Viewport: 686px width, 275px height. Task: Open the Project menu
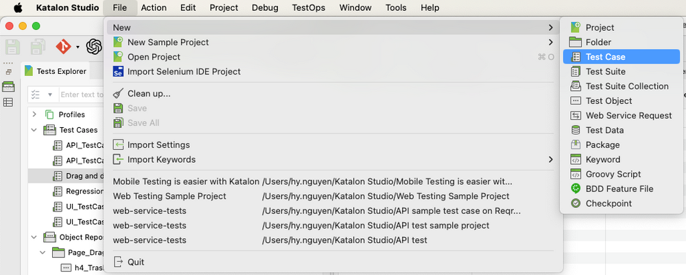pyautogui.click(x=224, y=8)
